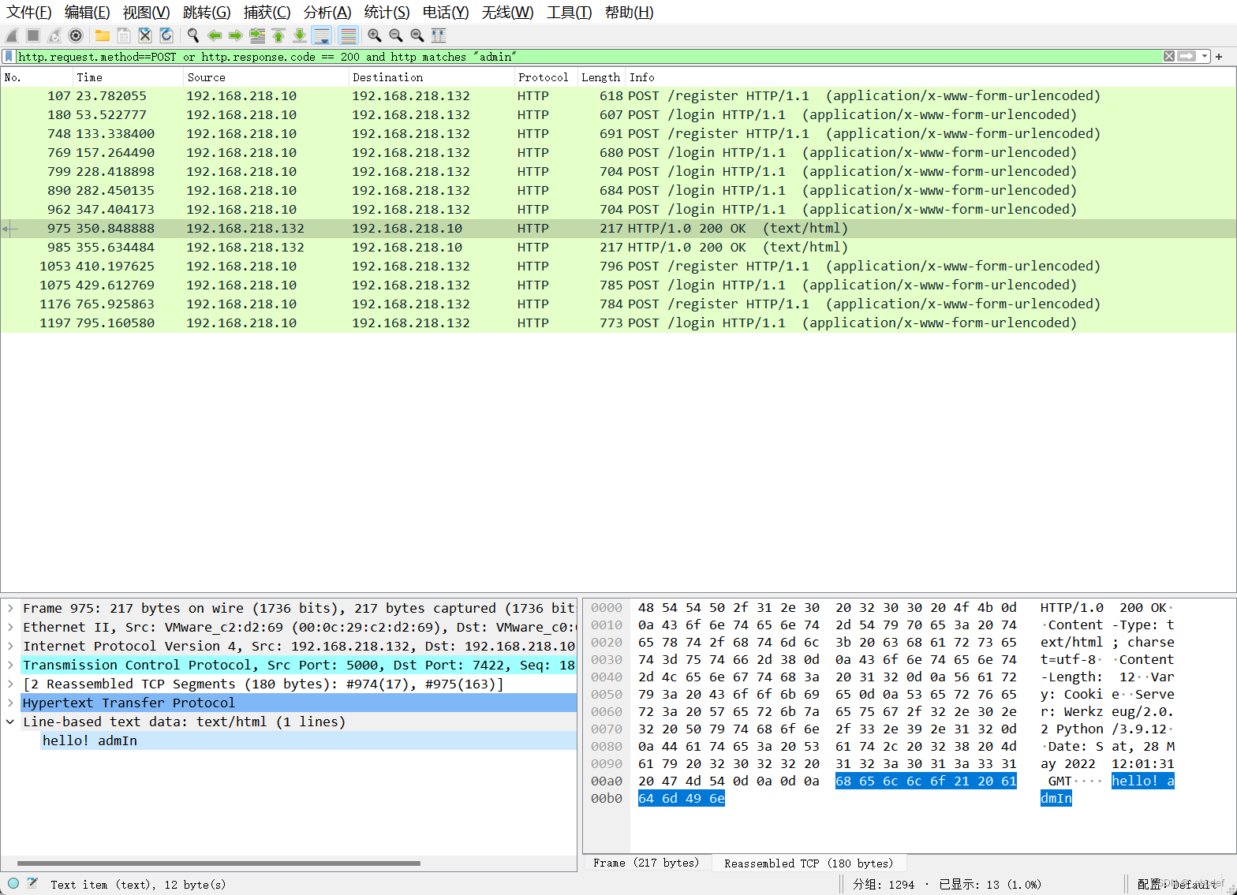Find a packet magnifier icon
Viewport: 1237px width, 895px height.
(193, 35)
